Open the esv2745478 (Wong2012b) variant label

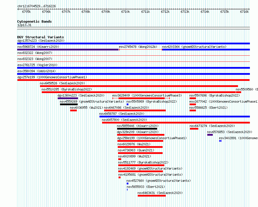(138, 47)
